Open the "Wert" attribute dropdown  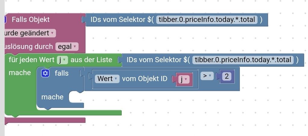pos(107,79)
